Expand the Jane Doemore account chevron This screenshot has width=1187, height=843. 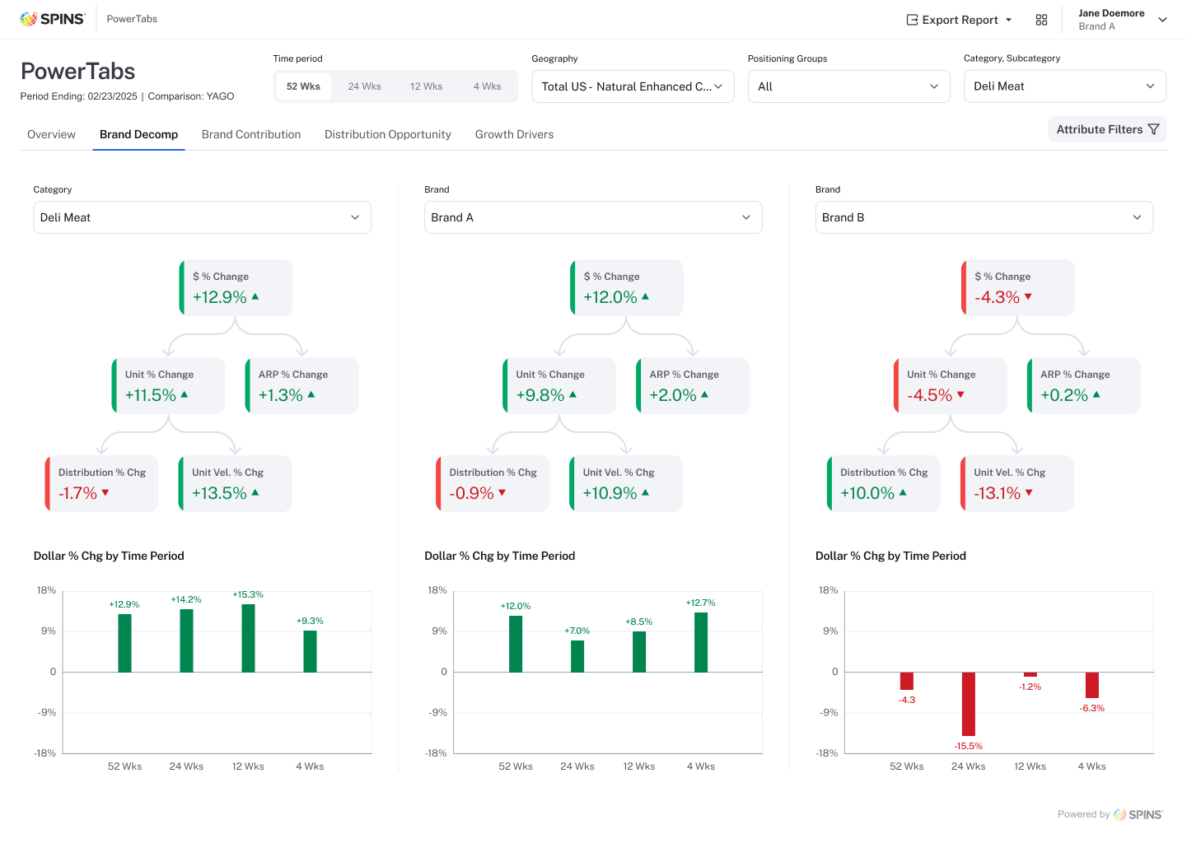1162,20
